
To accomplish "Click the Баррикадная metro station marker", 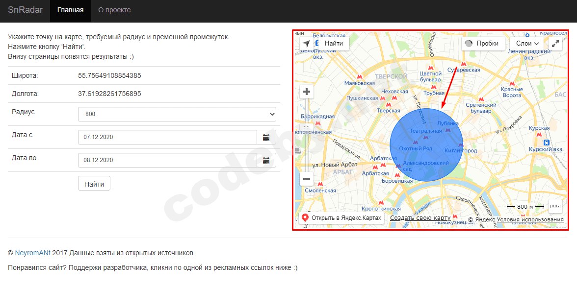I will point(318,123).
